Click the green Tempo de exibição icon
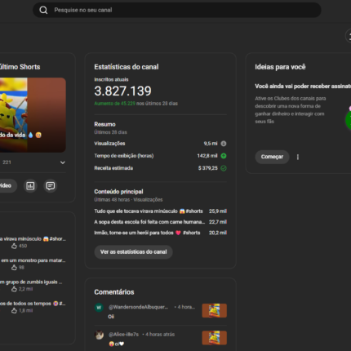The height and width of the screenshot is (351, 351). coord(224,156)
